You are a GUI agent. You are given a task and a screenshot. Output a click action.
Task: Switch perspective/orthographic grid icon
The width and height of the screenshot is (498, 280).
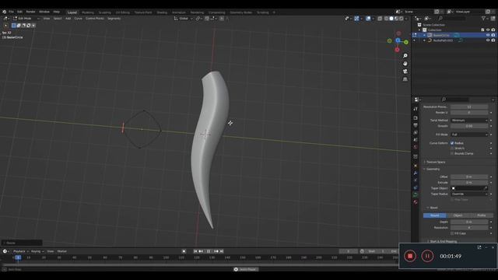[405, 79]
